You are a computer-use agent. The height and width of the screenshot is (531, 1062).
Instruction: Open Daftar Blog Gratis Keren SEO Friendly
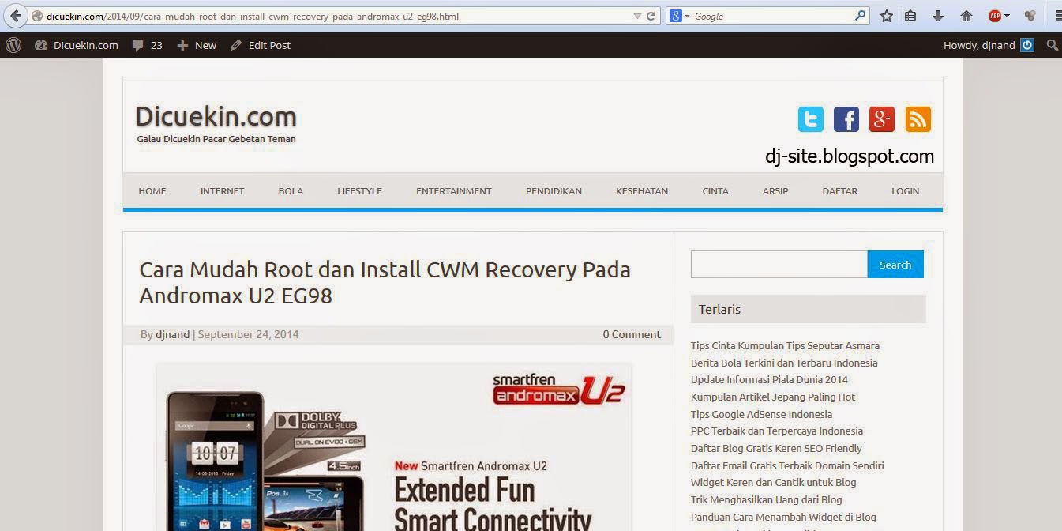coord(776,448)
